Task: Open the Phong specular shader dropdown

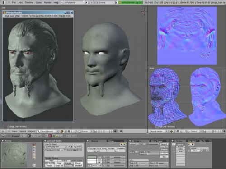Action: pos(134,152)
